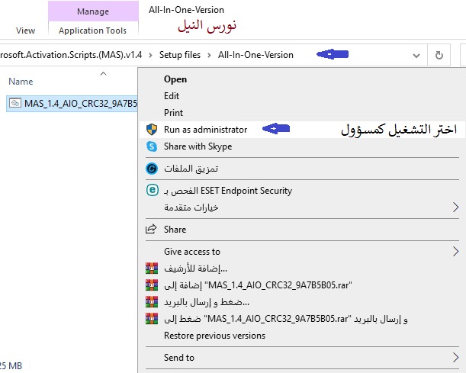Click WinRAR icon for compress and email
This screenshot has width=466, height=373.
(151, 302)
